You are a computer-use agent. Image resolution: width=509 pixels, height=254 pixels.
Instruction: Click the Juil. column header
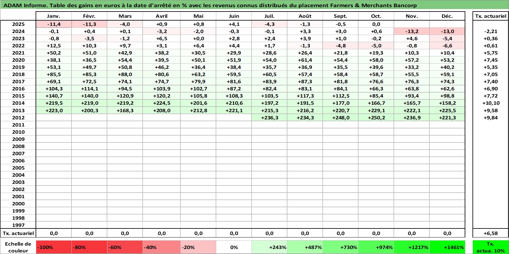[269, 16]
